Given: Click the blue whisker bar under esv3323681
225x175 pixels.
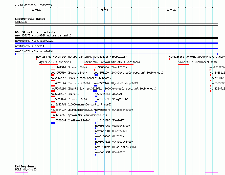Looking at the screenshot, I should click(x=96, y=91).
